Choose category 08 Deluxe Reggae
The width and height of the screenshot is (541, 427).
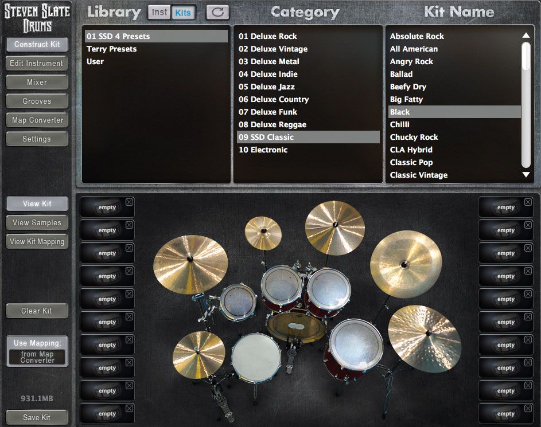[309, 124]
